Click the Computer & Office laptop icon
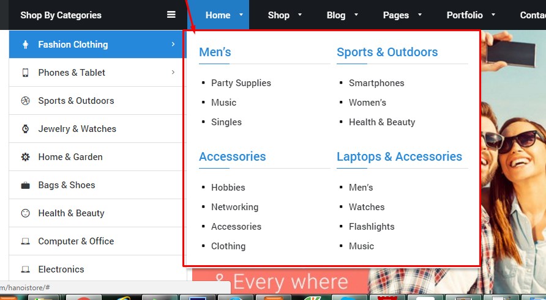 coord(25,241)
